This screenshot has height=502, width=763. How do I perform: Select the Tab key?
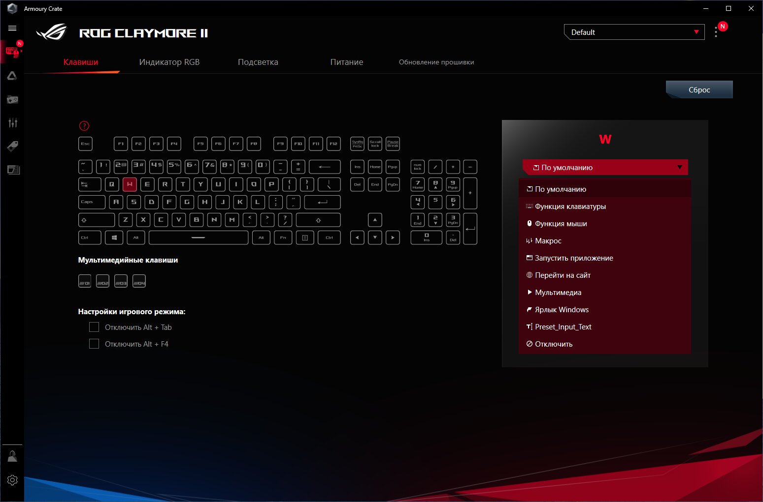click(90, 184)
